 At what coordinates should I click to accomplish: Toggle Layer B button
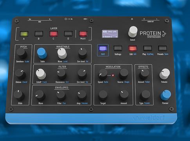coord(39,34)
